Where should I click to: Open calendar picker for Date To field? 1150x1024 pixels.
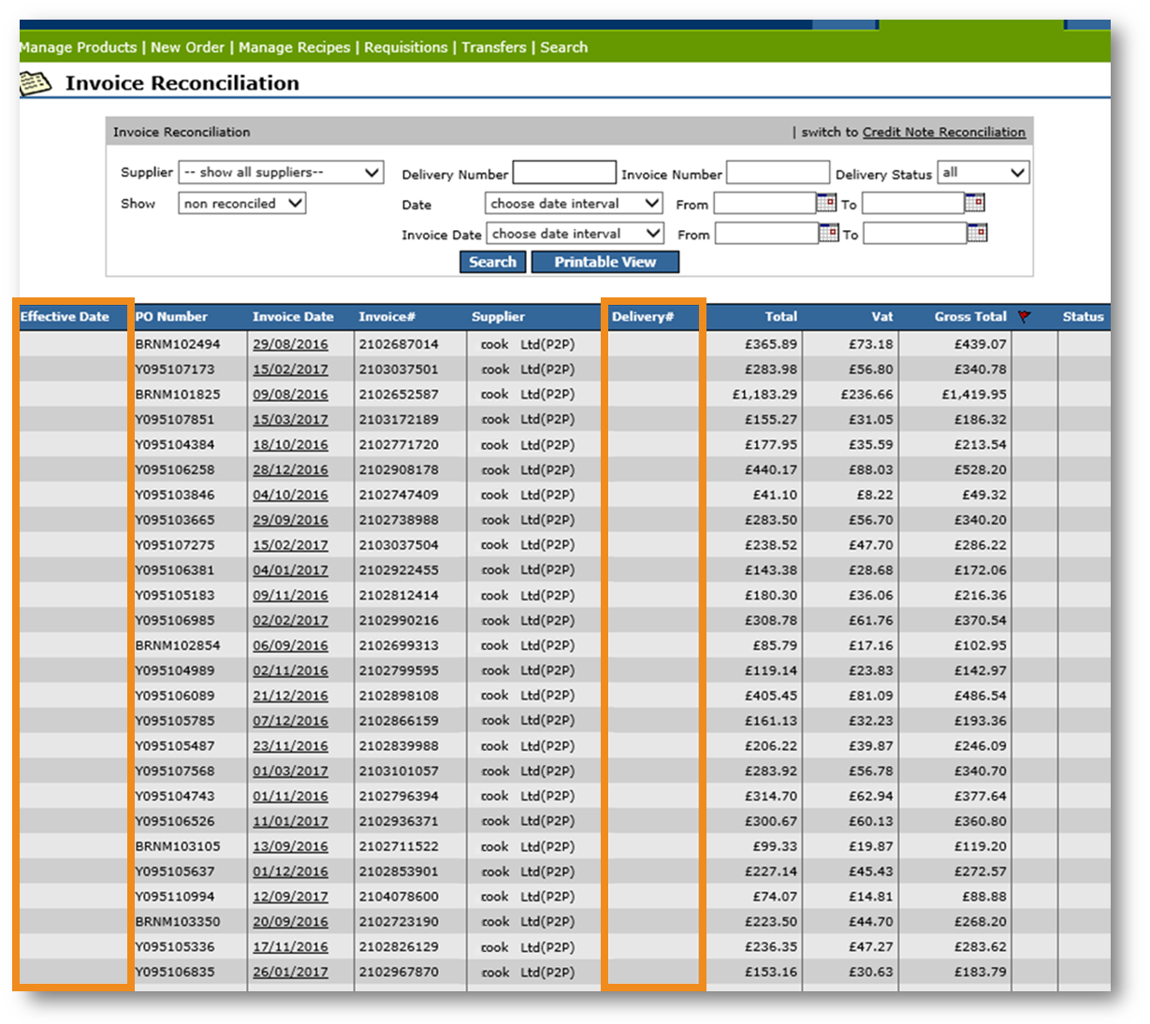[974, 203]
